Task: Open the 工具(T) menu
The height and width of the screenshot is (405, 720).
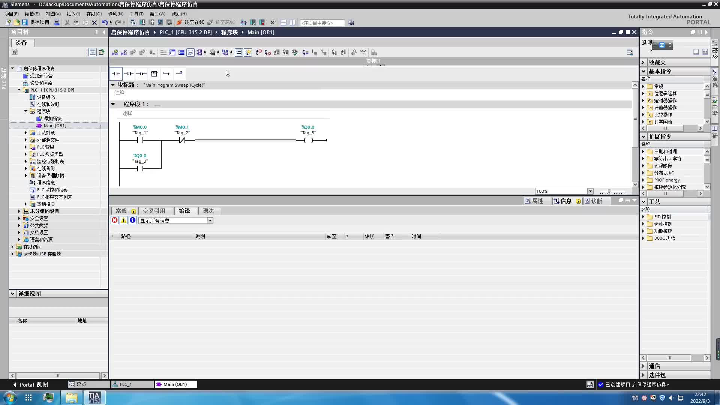Action: coord(136,14)
